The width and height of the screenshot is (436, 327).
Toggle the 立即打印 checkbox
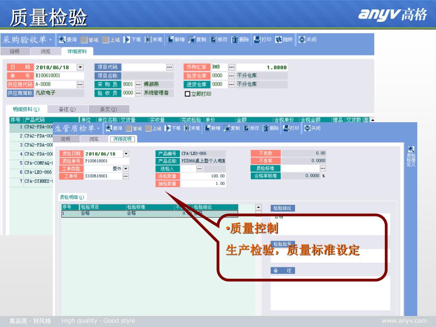pyautogui.click(x=187, y=94)
